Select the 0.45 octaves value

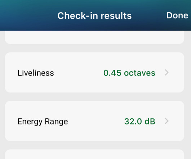tap(129, 73)
